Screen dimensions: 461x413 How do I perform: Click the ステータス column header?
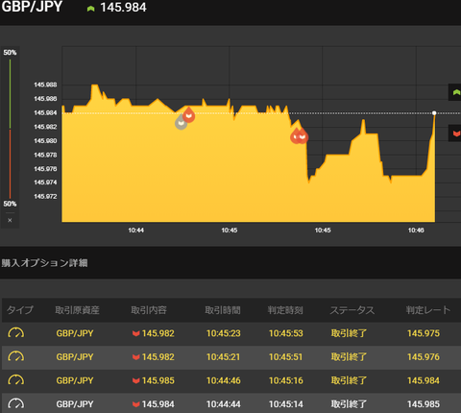coord(352,310)
